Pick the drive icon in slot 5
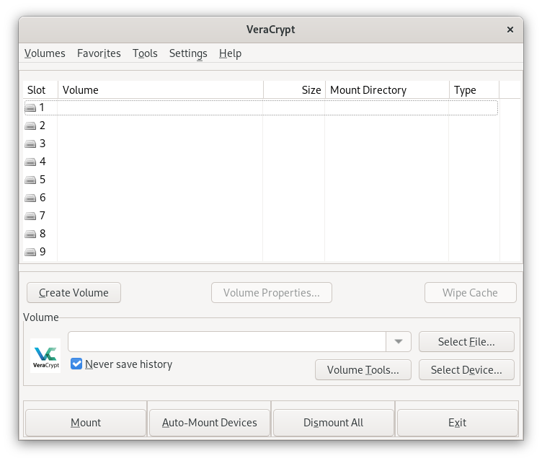The width and height of the screenshot is (542, 461). (x=30, y=180)
